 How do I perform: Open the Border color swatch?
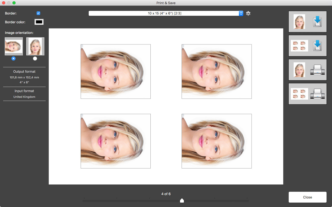(x=39, y=22)
